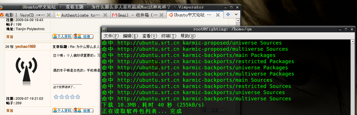Close the Vimperator browser window
357x115 pixels.
(237, 7)
